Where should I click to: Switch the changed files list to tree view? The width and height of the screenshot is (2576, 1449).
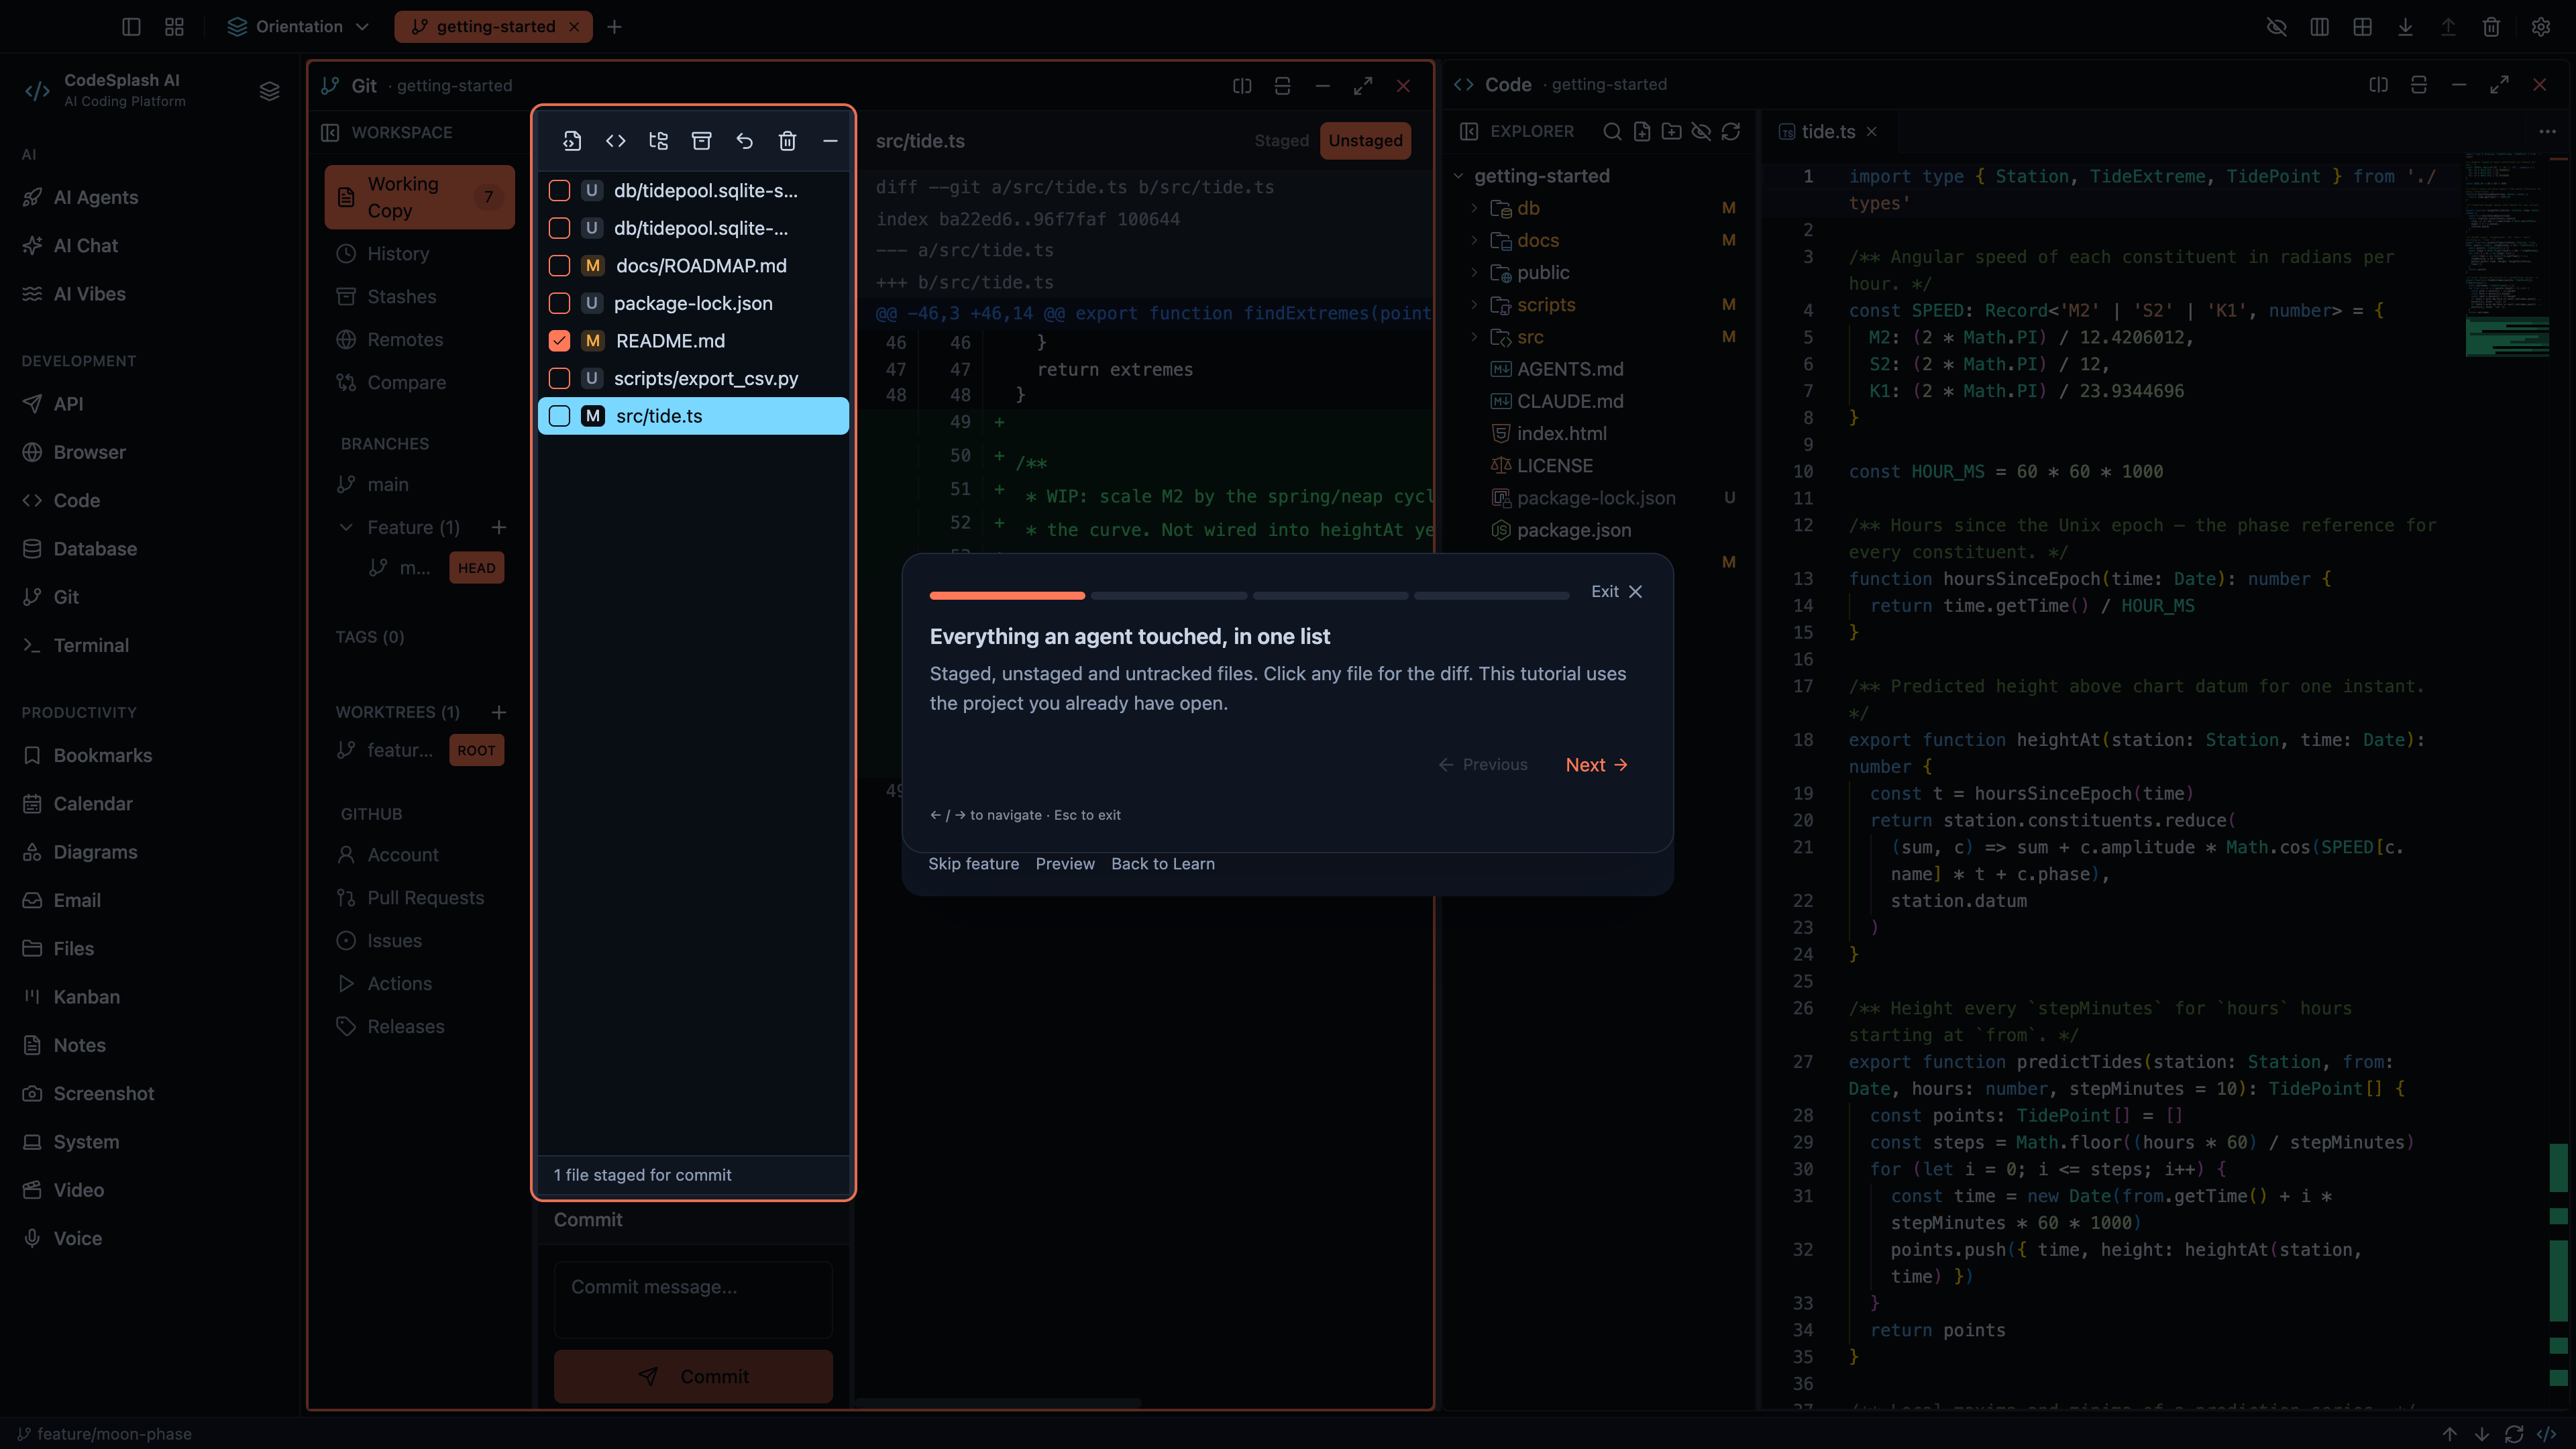coord(658,141)
